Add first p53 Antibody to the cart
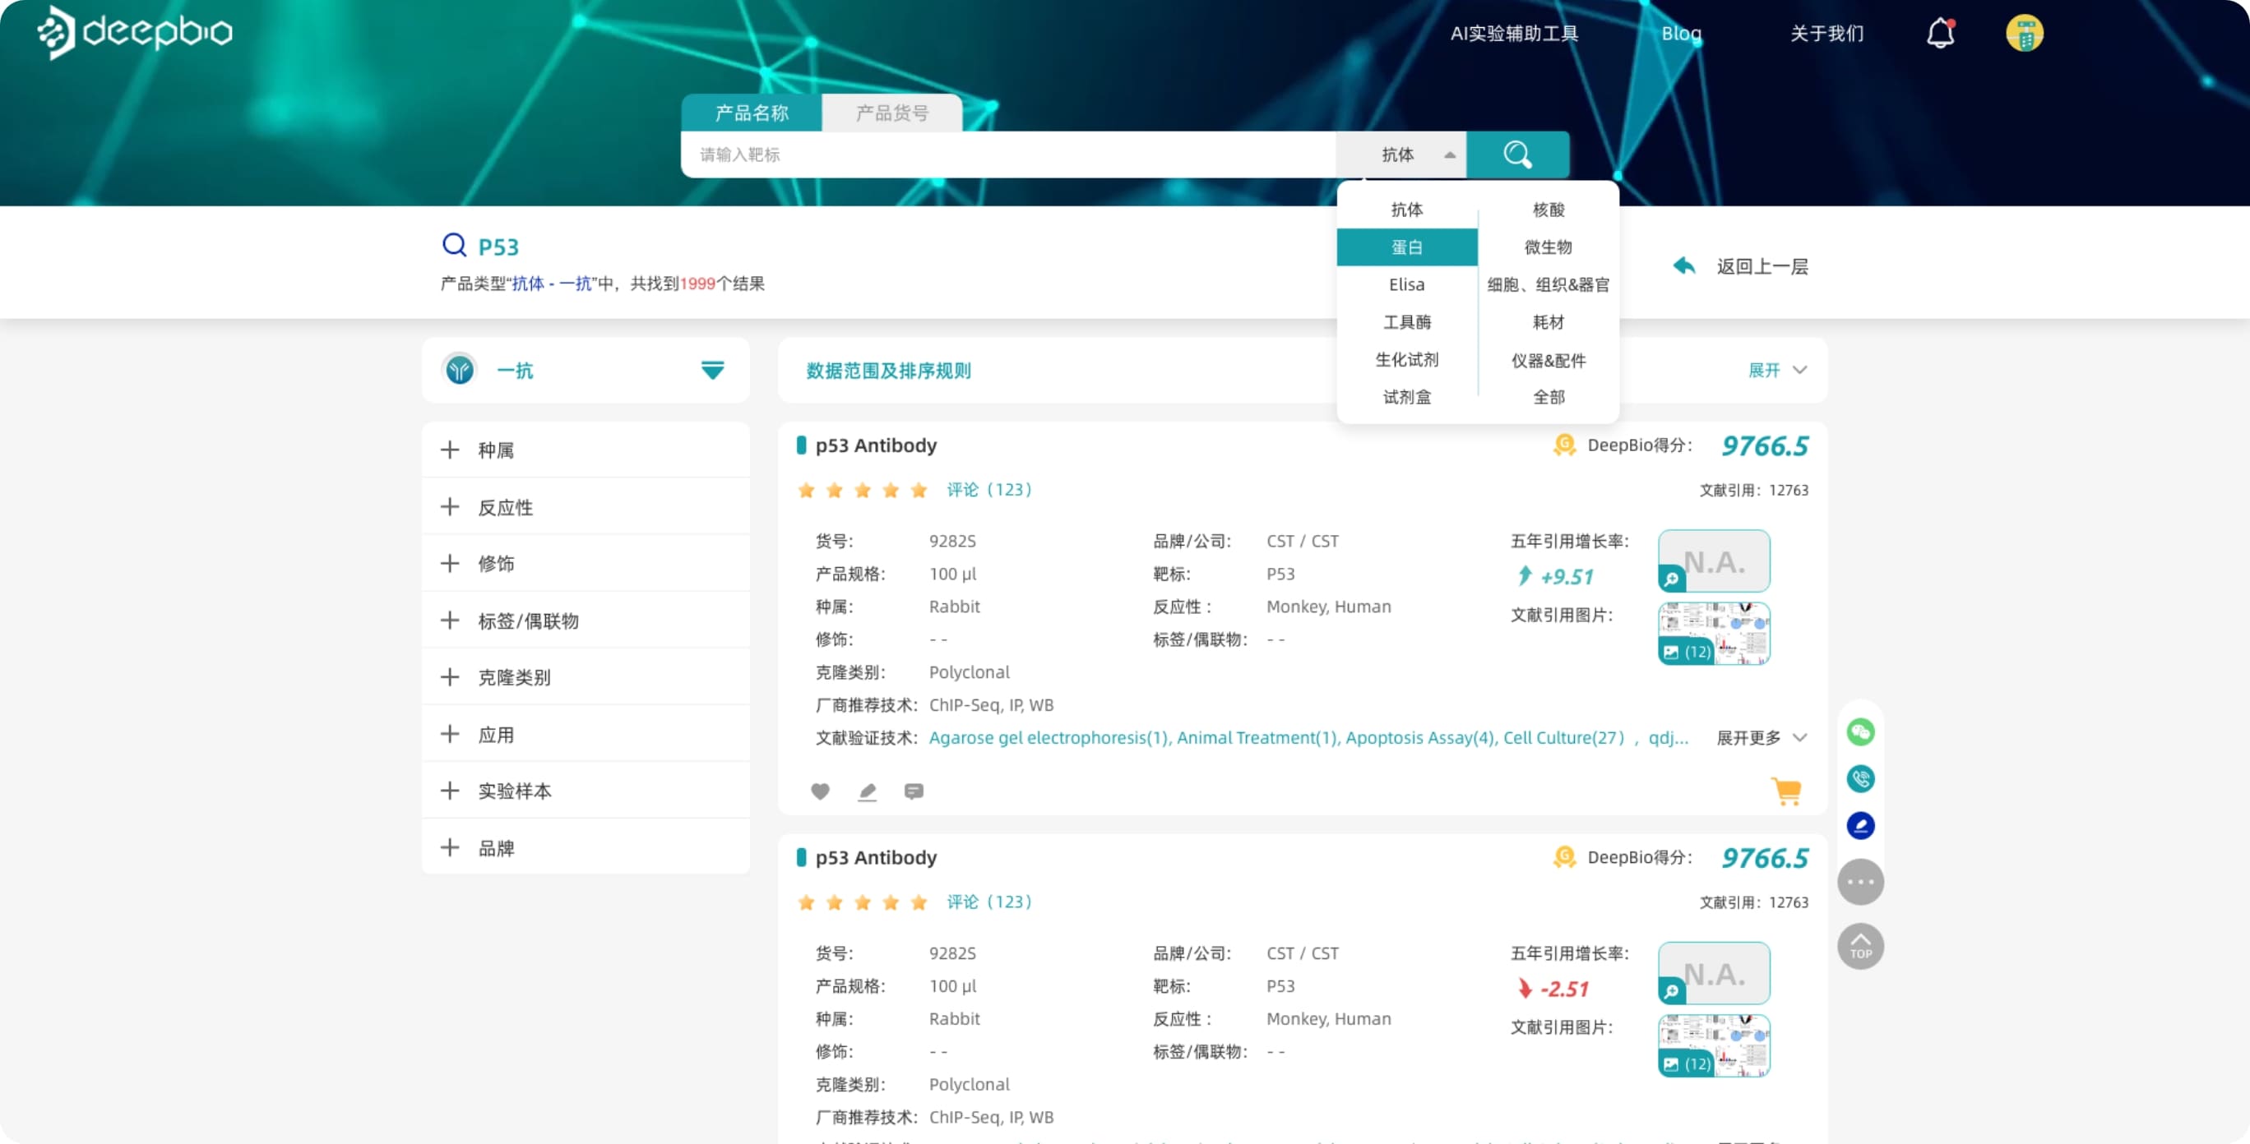 click(x=1787, y=791)
